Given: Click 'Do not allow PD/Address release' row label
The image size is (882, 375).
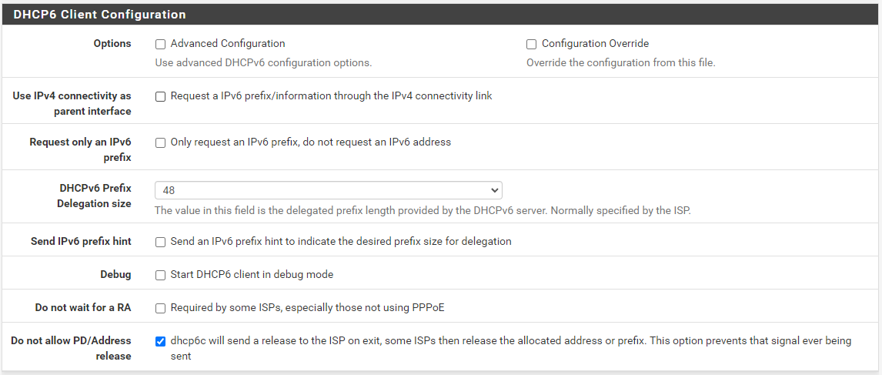Looking at the screenshot, I should (x=72, y=348).
